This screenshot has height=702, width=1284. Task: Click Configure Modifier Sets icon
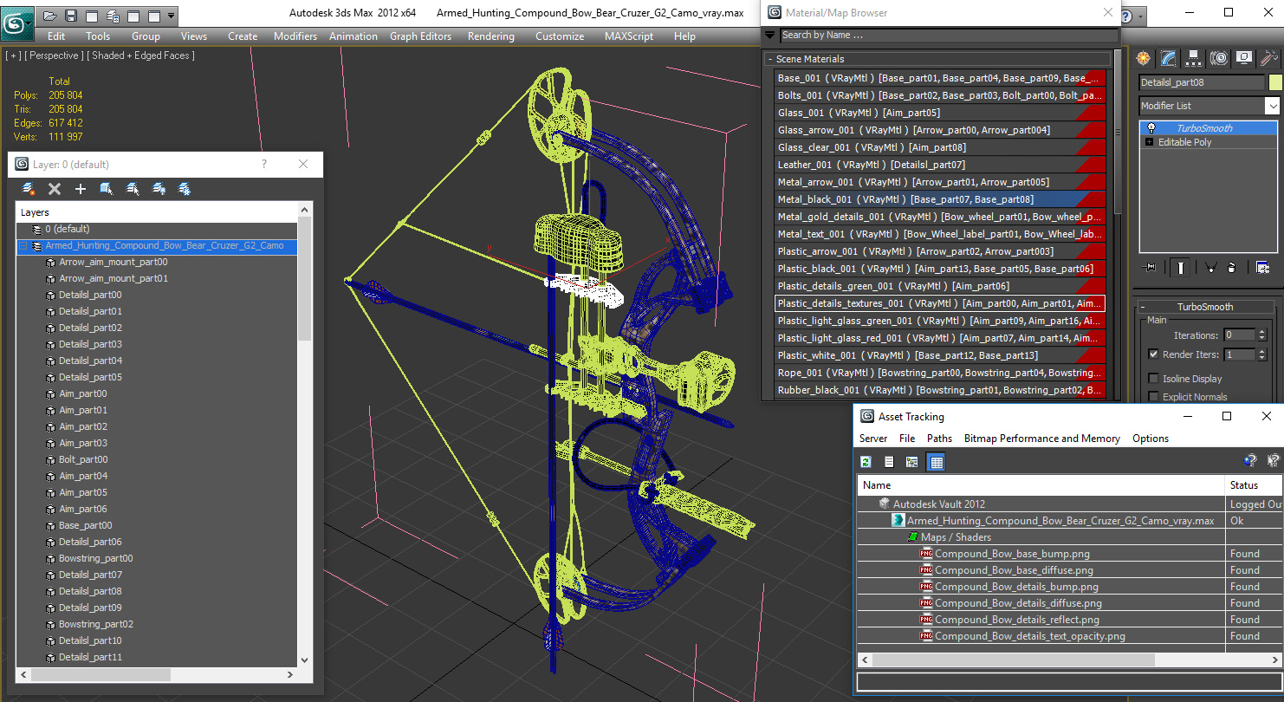(x=1263, y=268)
